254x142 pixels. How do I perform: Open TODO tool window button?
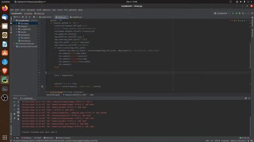pos(38,138)
